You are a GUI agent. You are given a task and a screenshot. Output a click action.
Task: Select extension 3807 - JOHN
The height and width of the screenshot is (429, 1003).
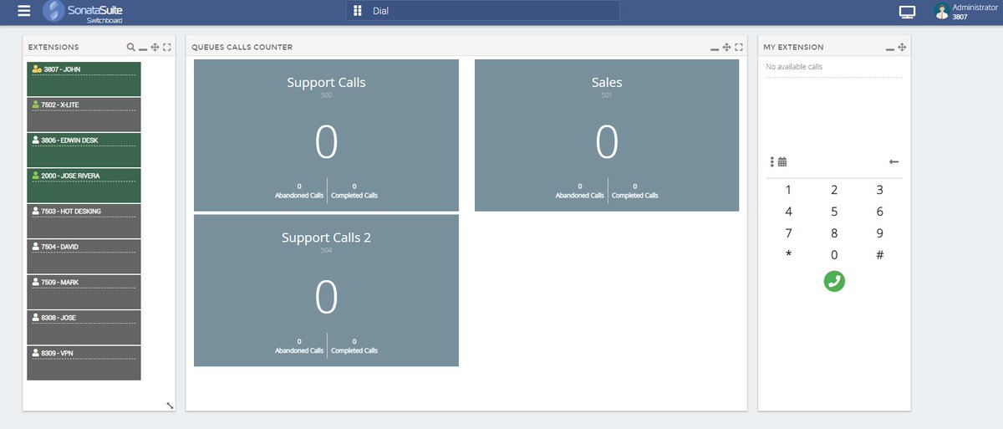(x=84, y=79)
